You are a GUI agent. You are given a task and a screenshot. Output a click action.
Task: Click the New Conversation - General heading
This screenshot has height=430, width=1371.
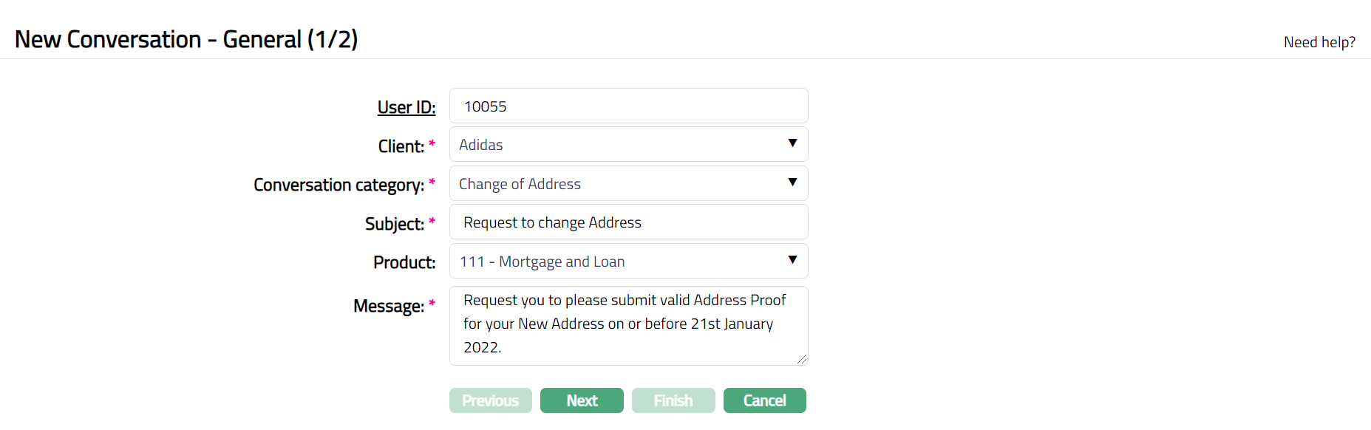click(186, 39)
